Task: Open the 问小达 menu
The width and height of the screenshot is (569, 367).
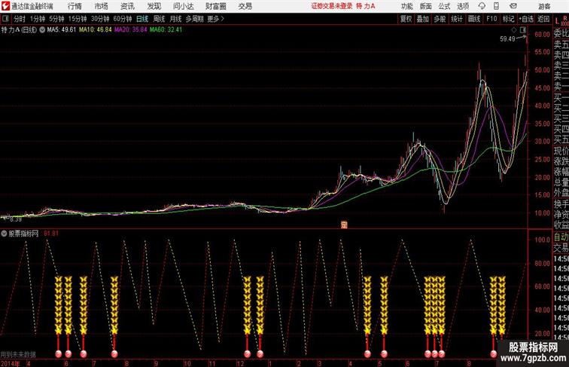Action: coord(183,6)
